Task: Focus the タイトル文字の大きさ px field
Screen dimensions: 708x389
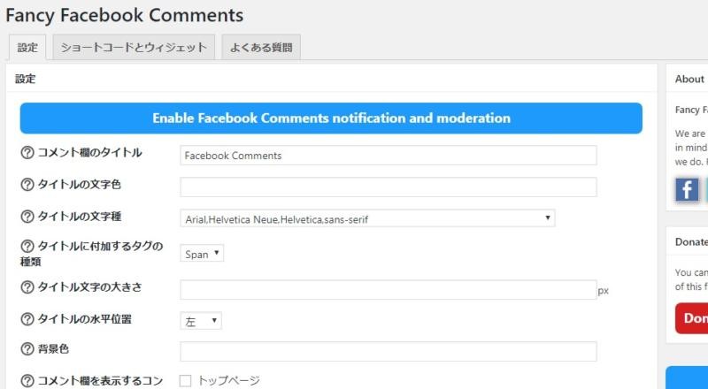Action: [388, 290]
